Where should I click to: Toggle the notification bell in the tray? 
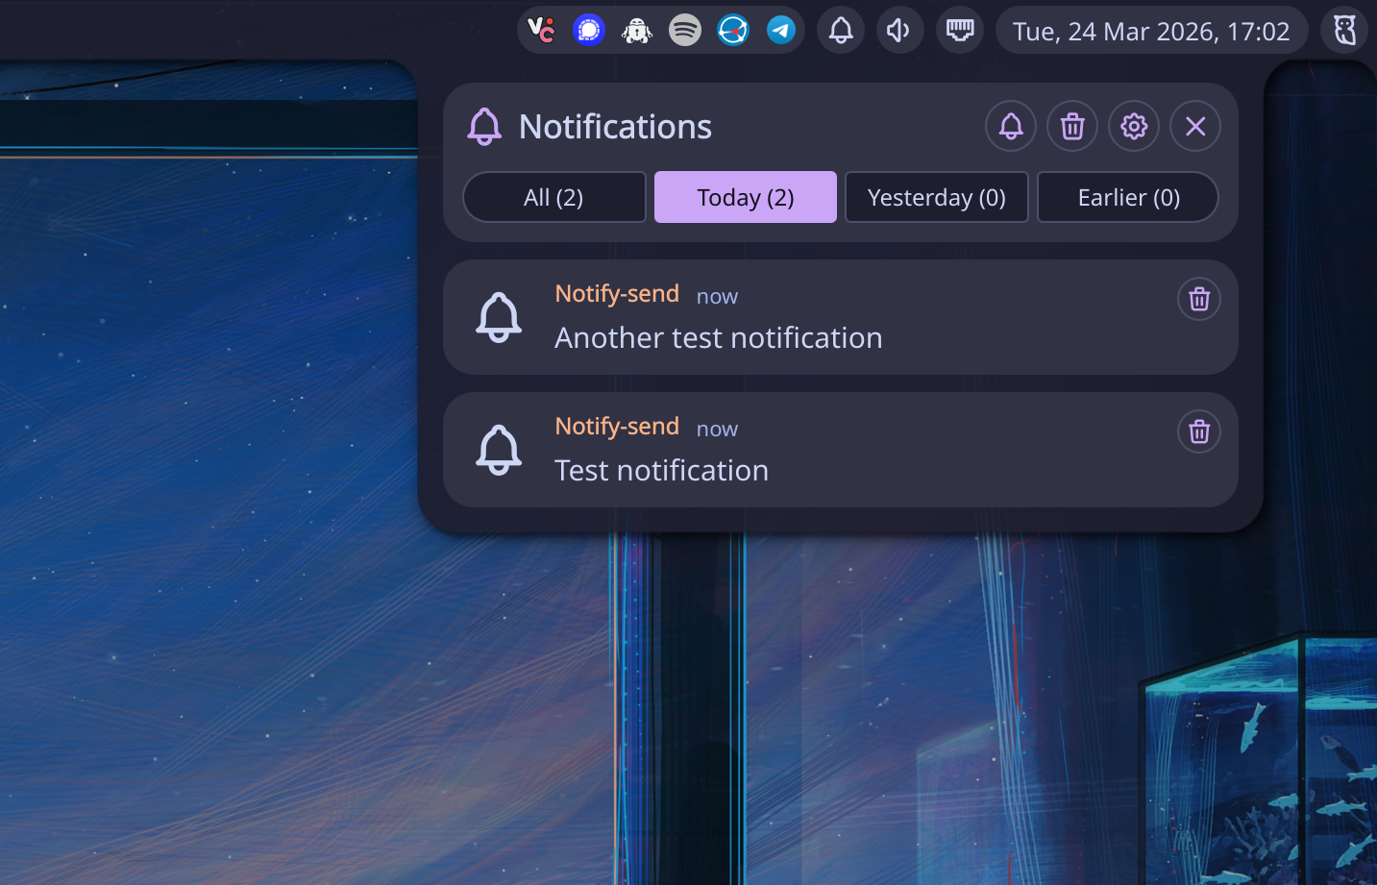(841, 30)
